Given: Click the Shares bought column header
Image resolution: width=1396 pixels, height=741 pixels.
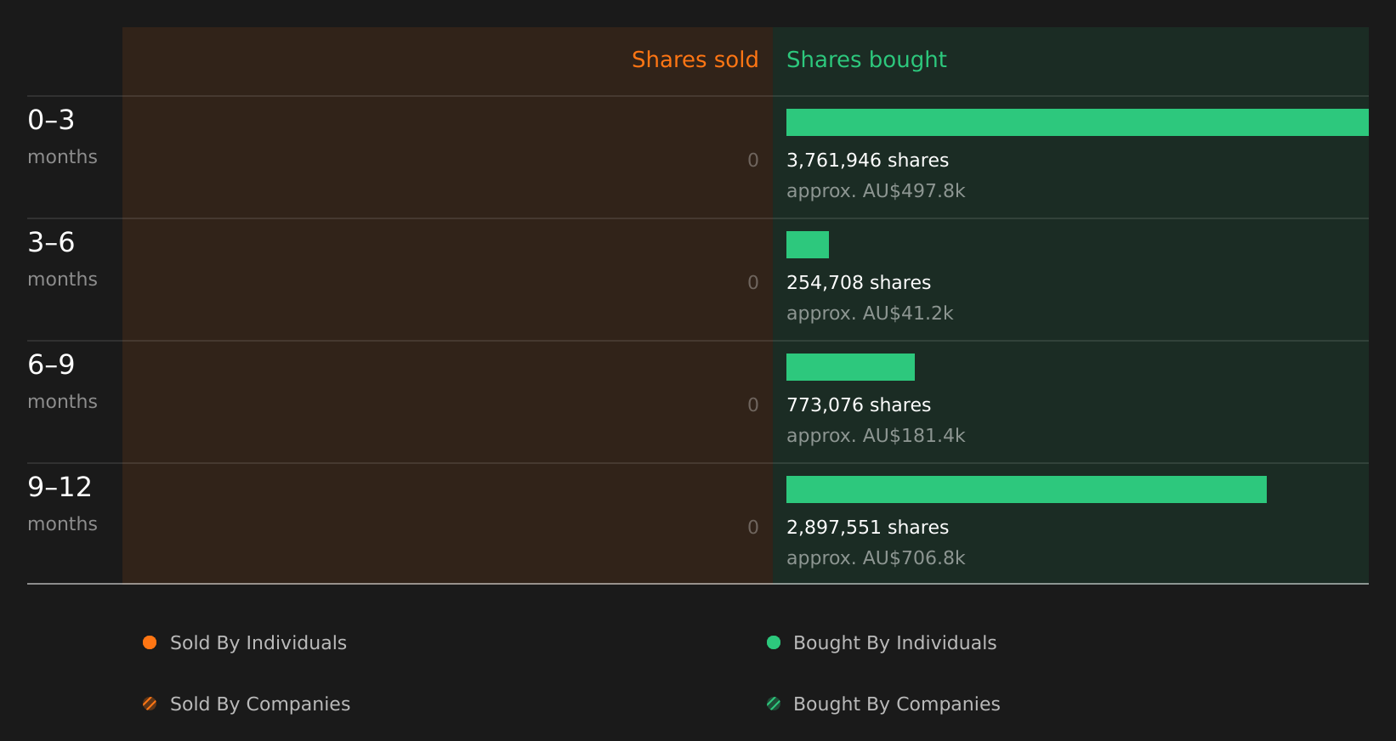Looking at the screenshot, I should point(866,59).
